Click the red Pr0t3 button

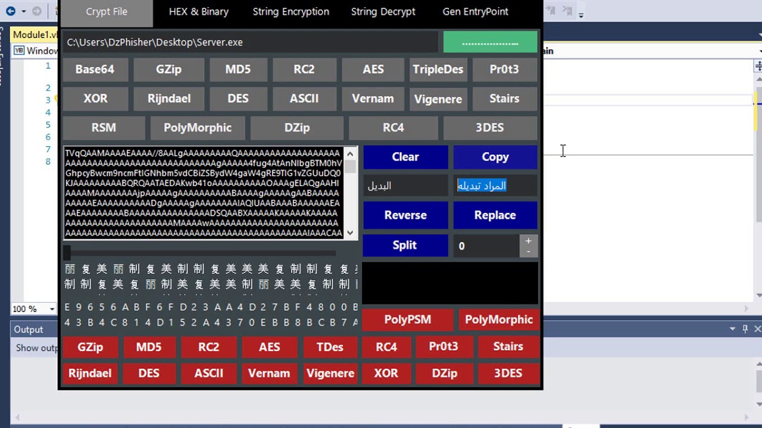pyautogui.click(x=444, y=347)
